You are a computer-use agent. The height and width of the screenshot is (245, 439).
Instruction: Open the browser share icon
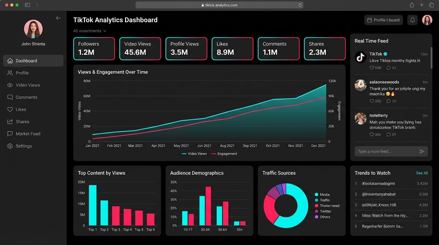pyautogui.click(x=412, y=5)
